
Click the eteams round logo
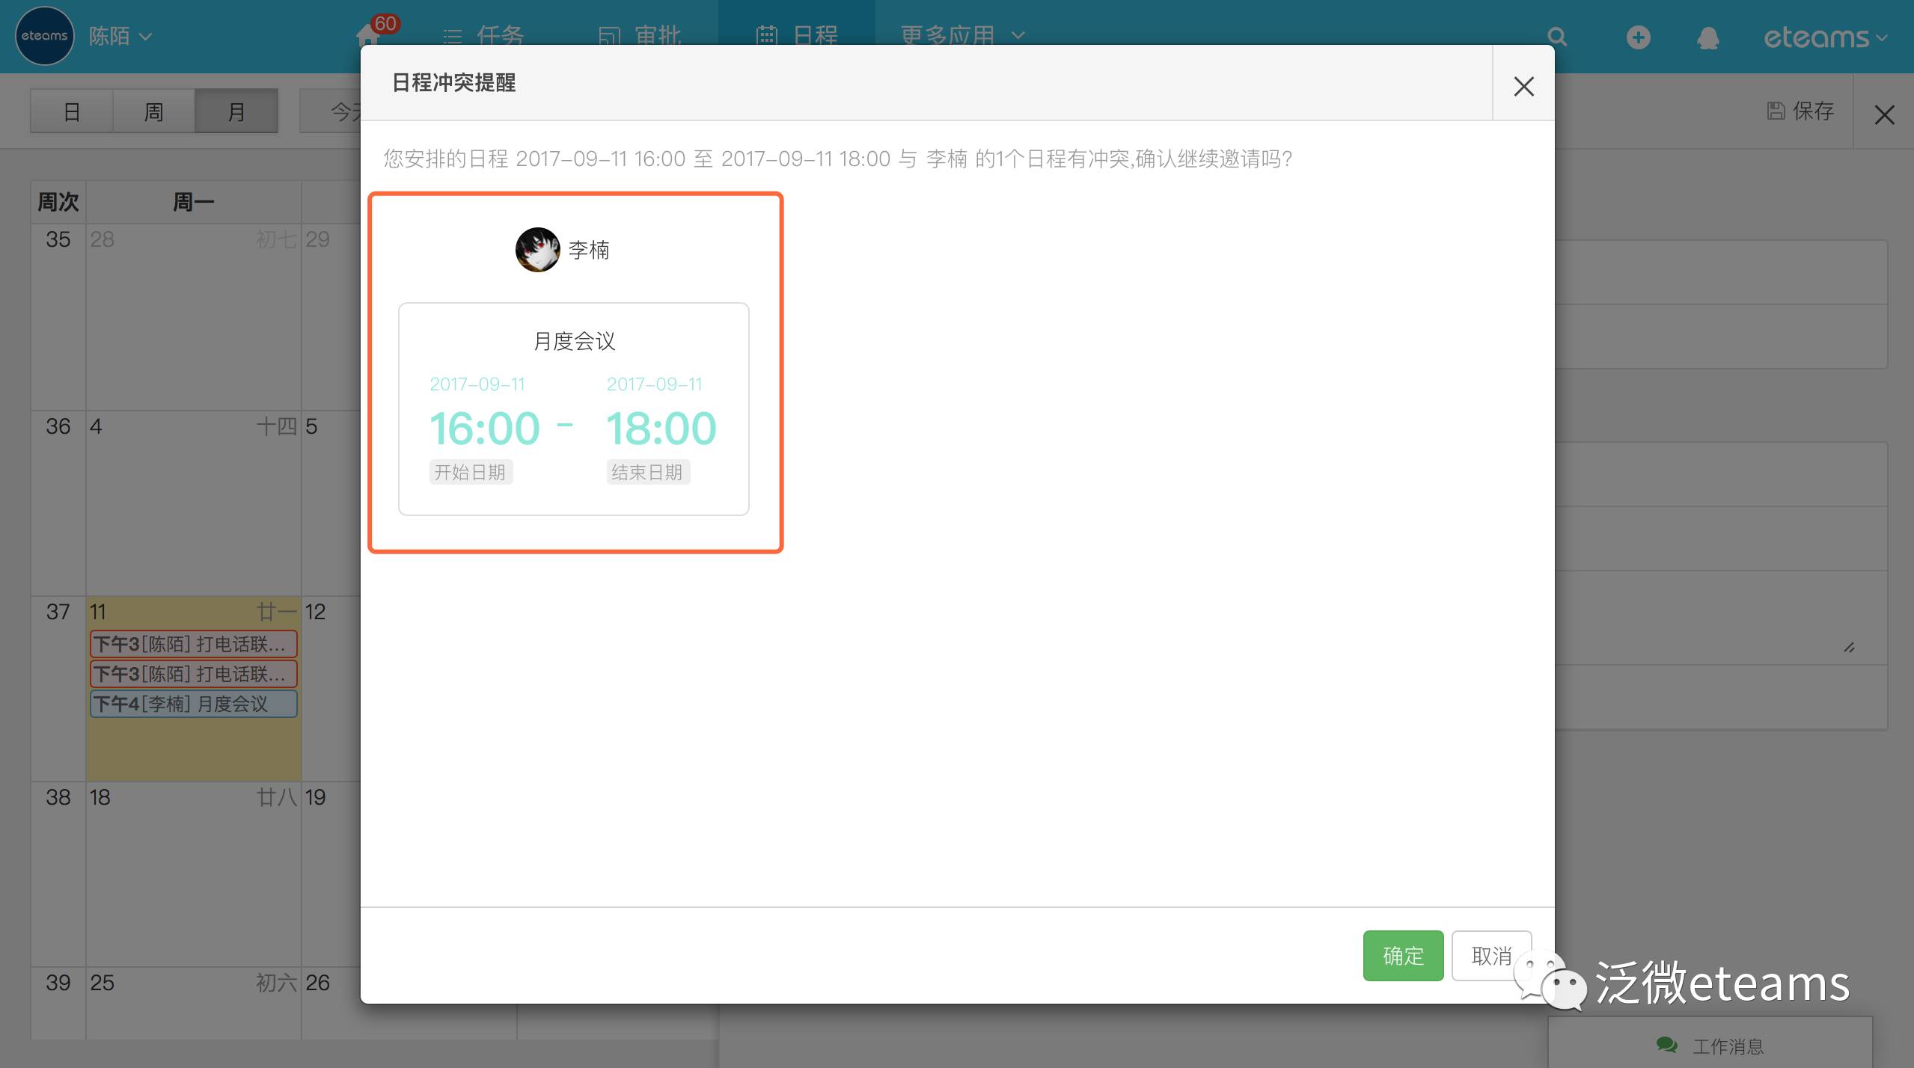44,36
